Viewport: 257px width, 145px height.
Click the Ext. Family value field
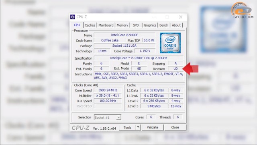coord(101,68)
